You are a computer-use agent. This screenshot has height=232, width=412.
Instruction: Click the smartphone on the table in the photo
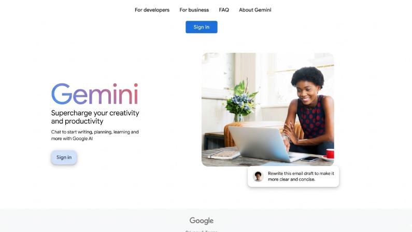pos(310,159)
